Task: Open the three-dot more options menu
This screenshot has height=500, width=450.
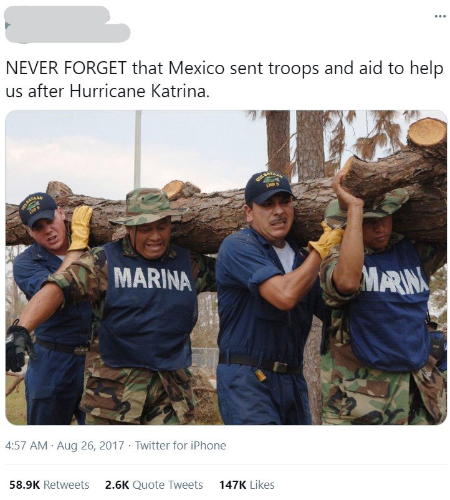Action: coord(441,16)
